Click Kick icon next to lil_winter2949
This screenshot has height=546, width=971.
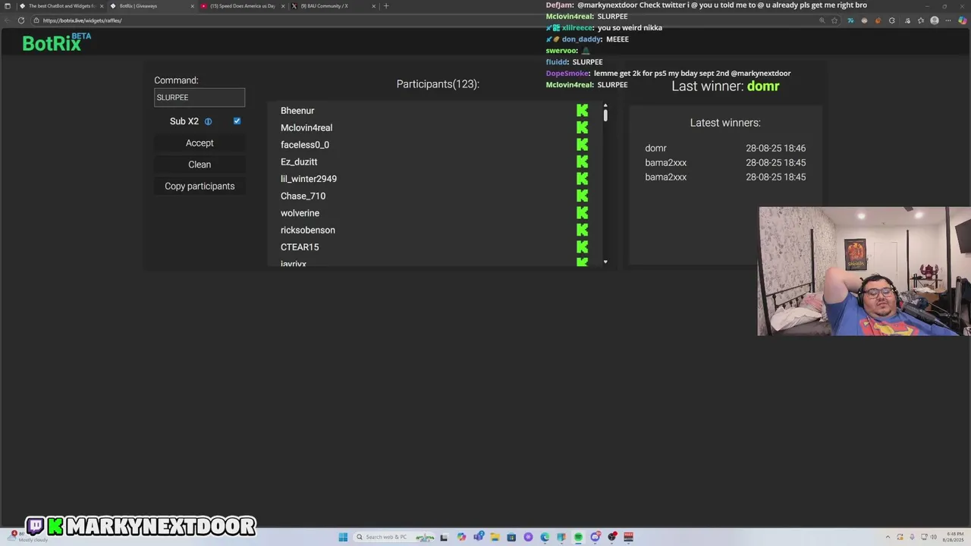point(582,179)
